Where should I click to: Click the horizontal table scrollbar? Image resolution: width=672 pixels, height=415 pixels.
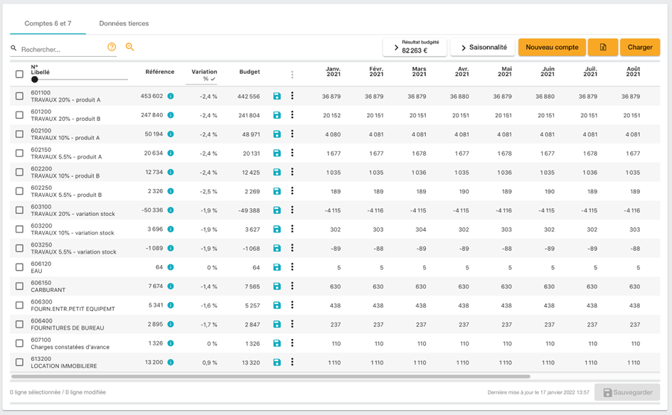[271, 377]
